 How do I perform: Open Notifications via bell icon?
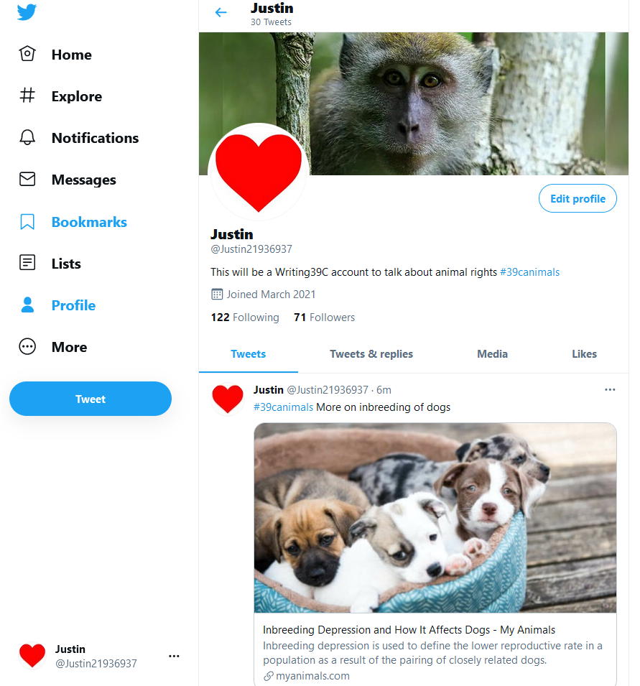point(27,137)
